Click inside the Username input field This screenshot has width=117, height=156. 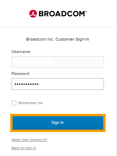pyautogui.click(x=58, y=62)
